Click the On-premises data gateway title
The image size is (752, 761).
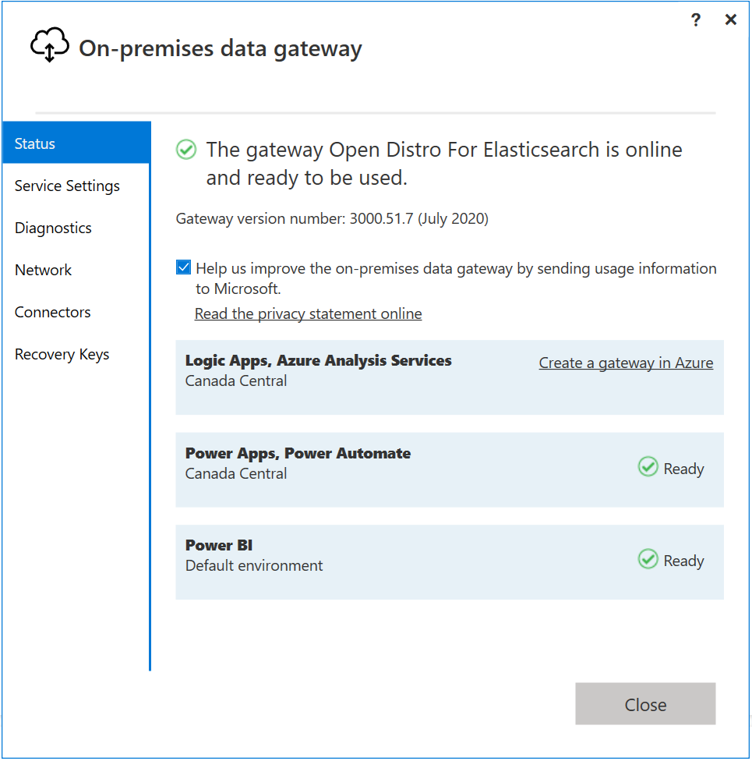point(221,48)
